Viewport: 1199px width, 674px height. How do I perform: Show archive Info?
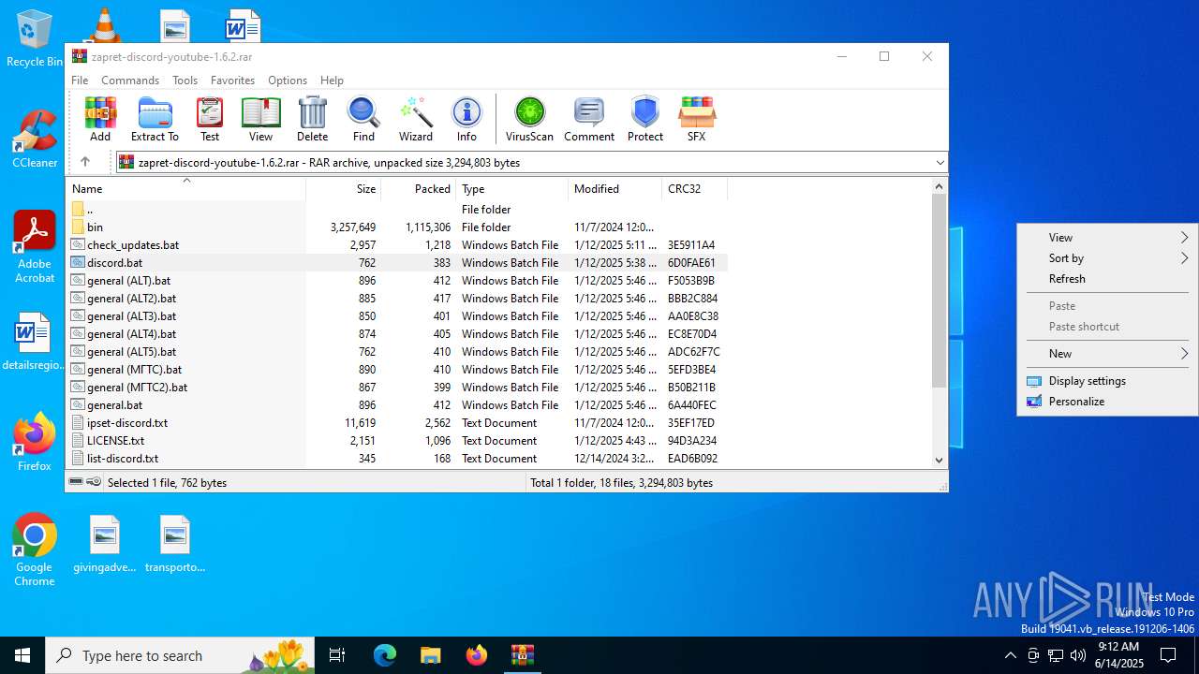click(466, 119)
